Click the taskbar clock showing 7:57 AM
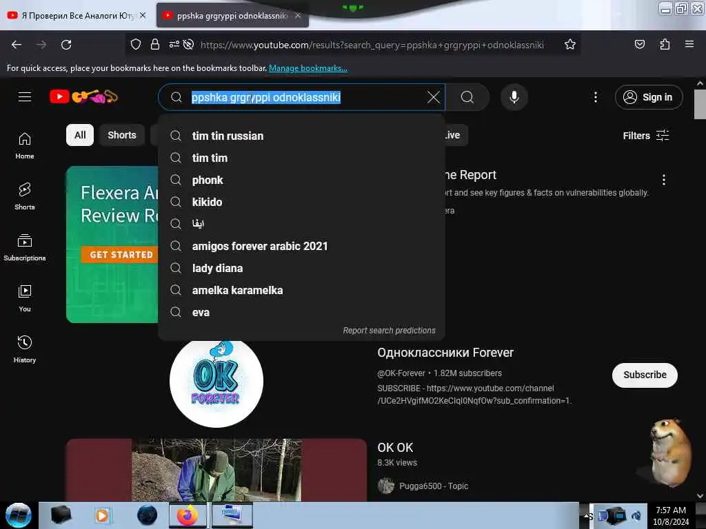706x529 pixels. [670, 515]
